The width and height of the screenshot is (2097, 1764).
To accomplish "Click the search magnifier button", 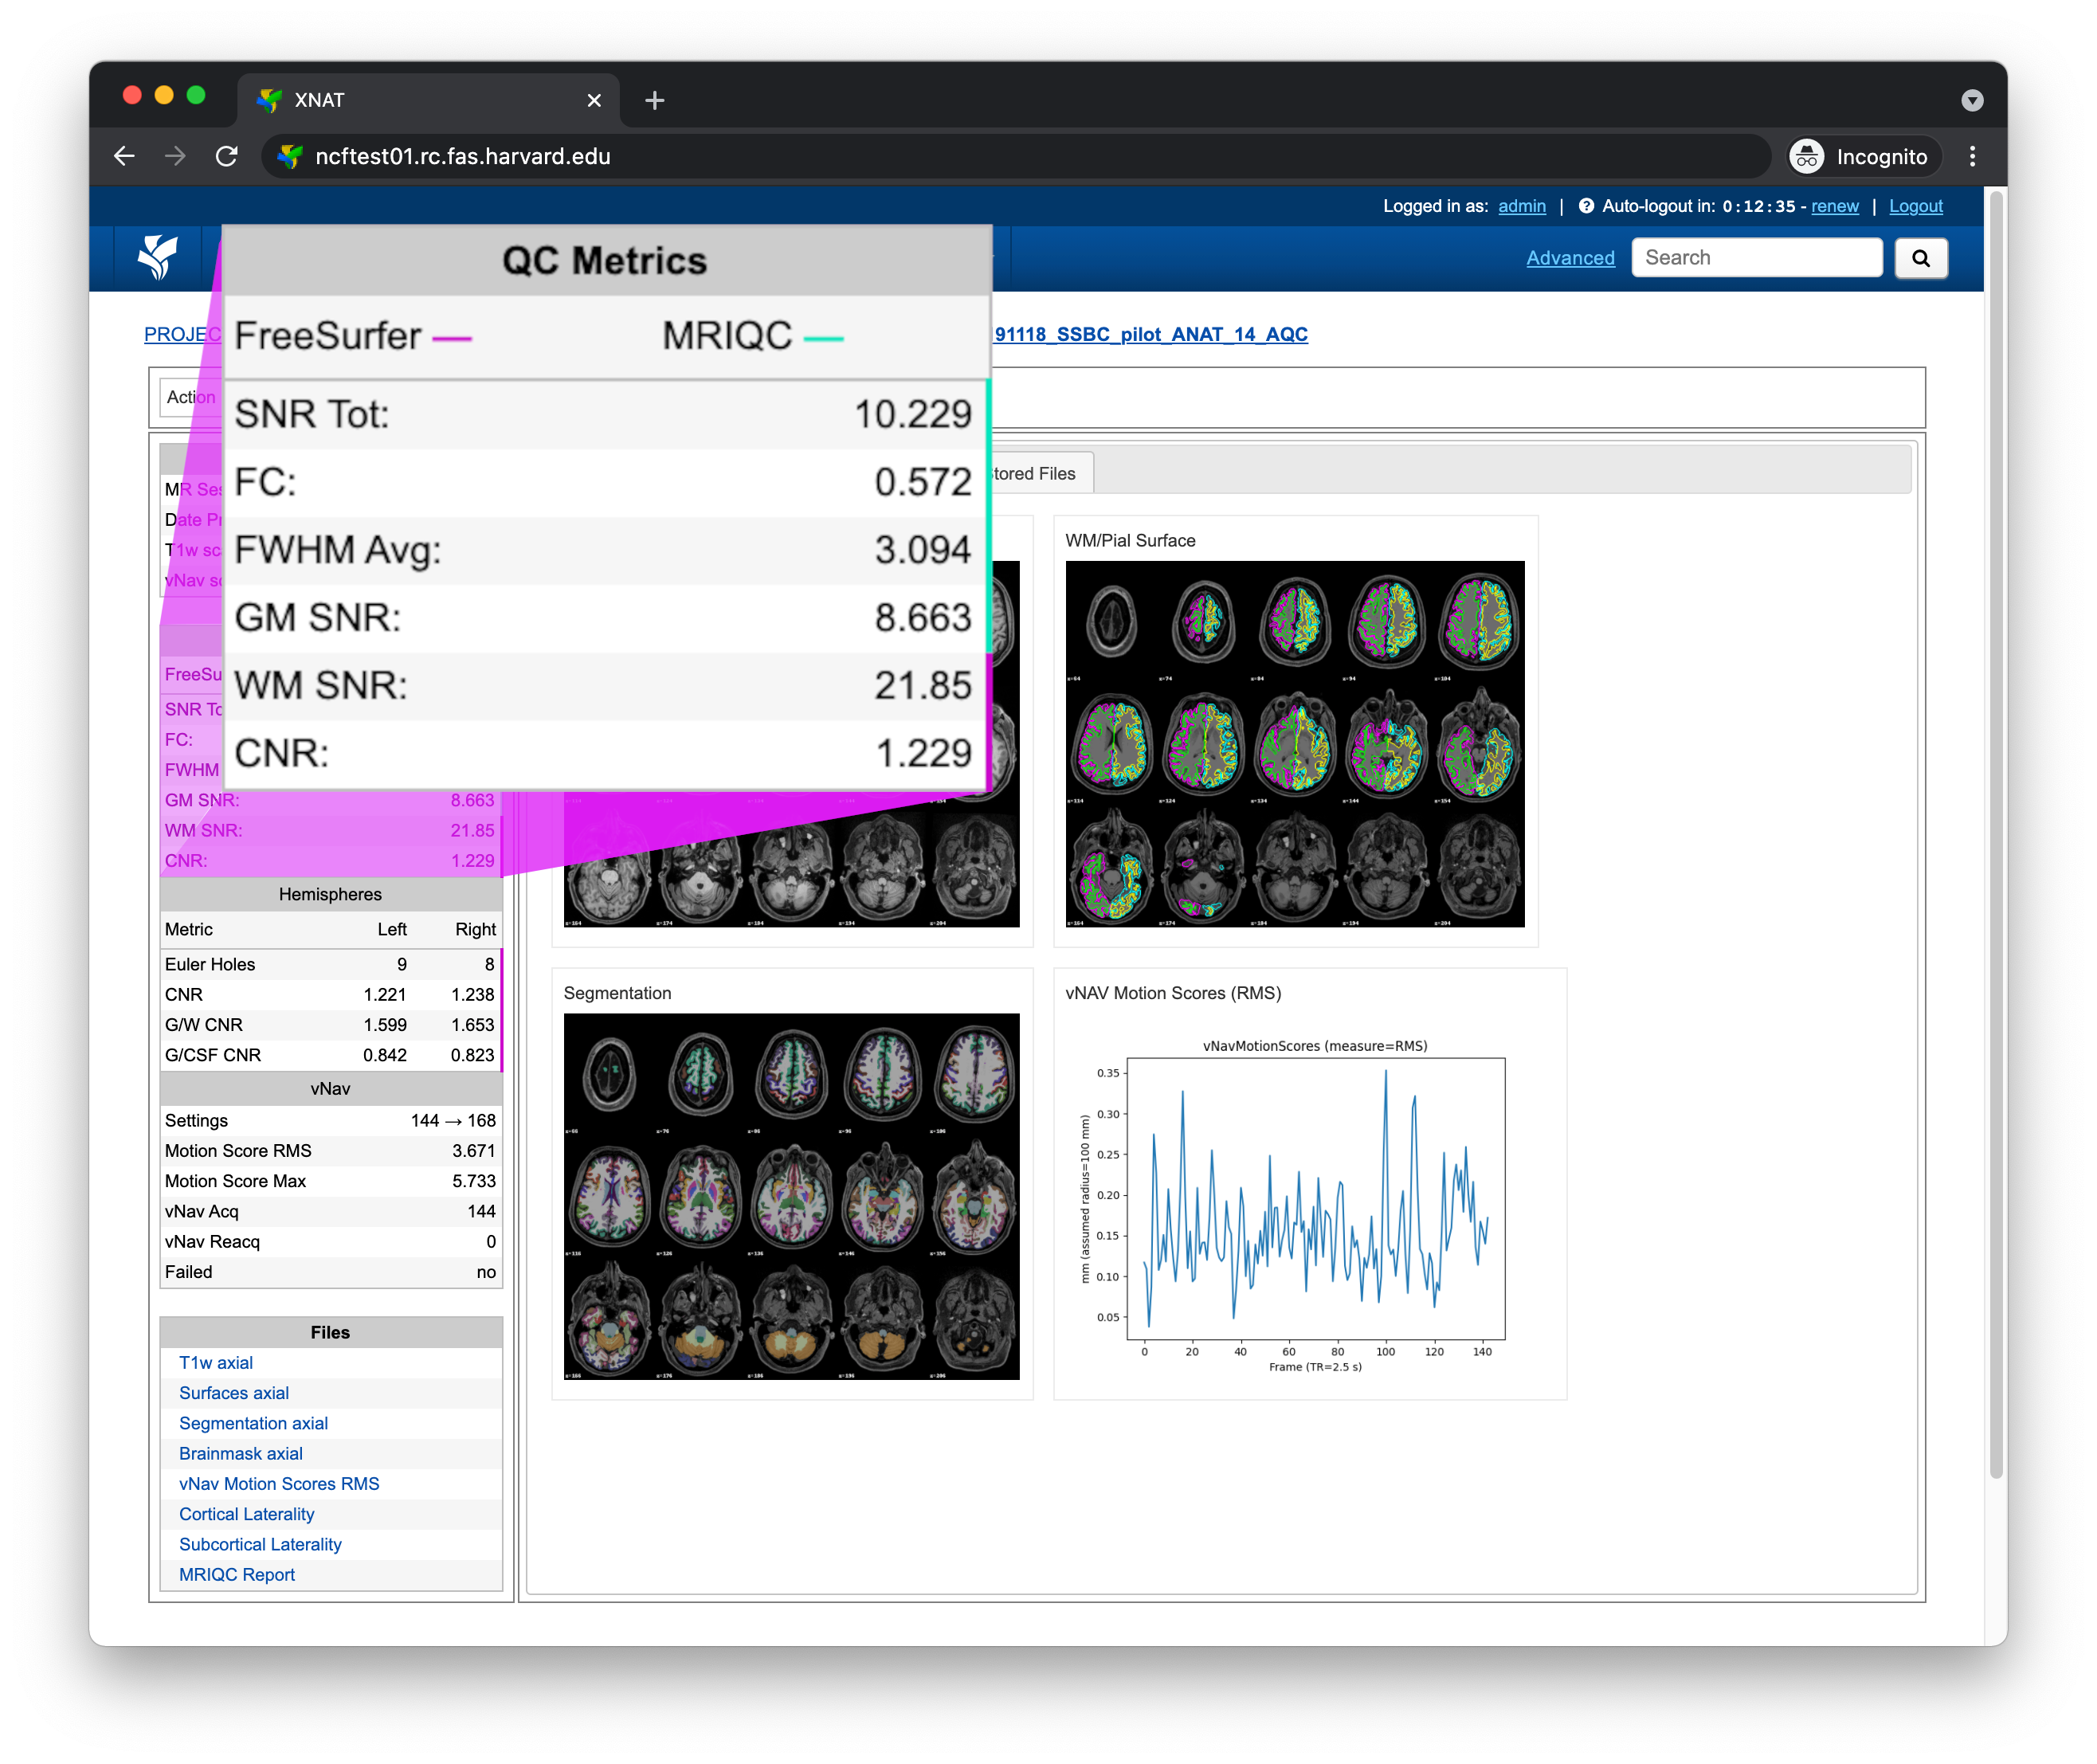I will tap(1920, 258).
